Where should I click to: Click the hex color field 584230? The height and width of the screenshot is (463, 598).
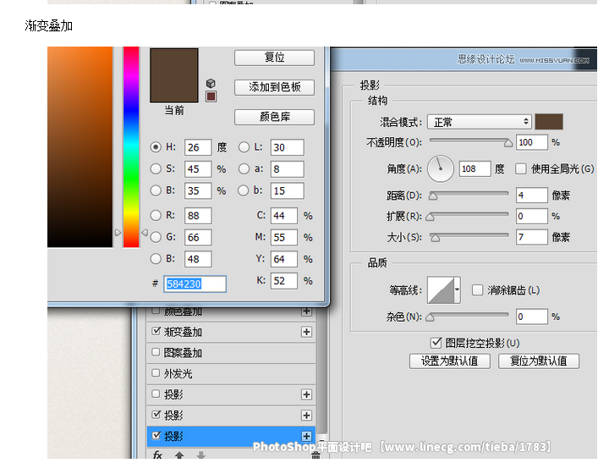click(195, 284)
